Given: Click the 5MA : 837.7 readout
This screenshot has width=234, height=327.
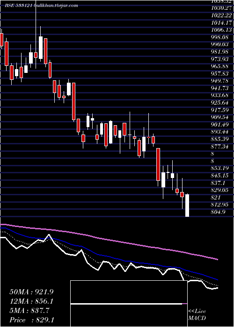Looking at the screenshot, I should point(29,311).
